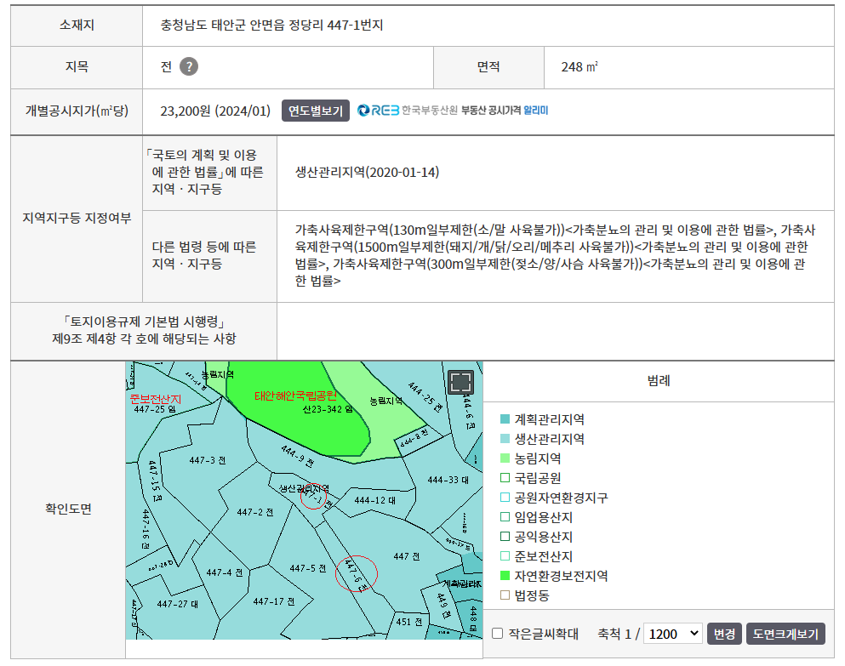Open the 축척 scale dropdown showing 1200

tap(672, 634)
